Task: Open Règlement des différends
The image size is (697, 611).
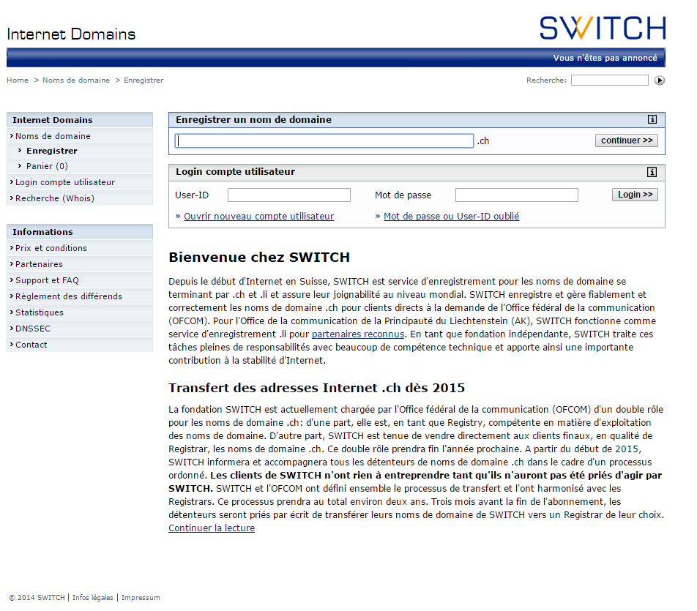Action: click(80, 296)
